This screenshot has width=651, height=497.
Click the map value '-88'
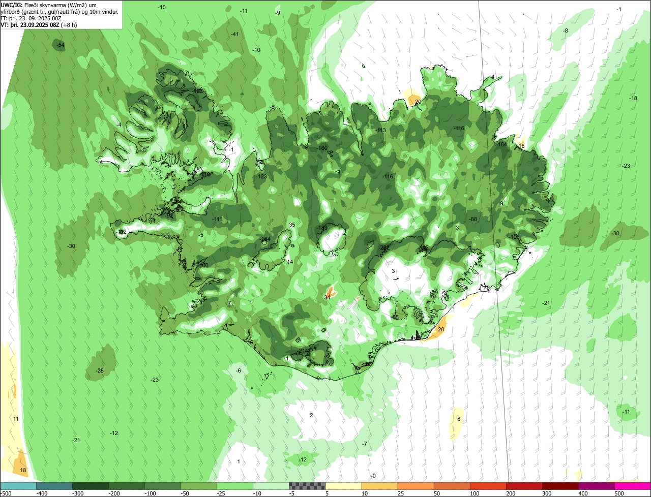[473, 219]
